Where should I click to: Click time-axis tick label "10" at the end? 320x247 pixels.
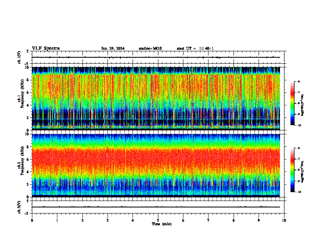tap(284, 220)
